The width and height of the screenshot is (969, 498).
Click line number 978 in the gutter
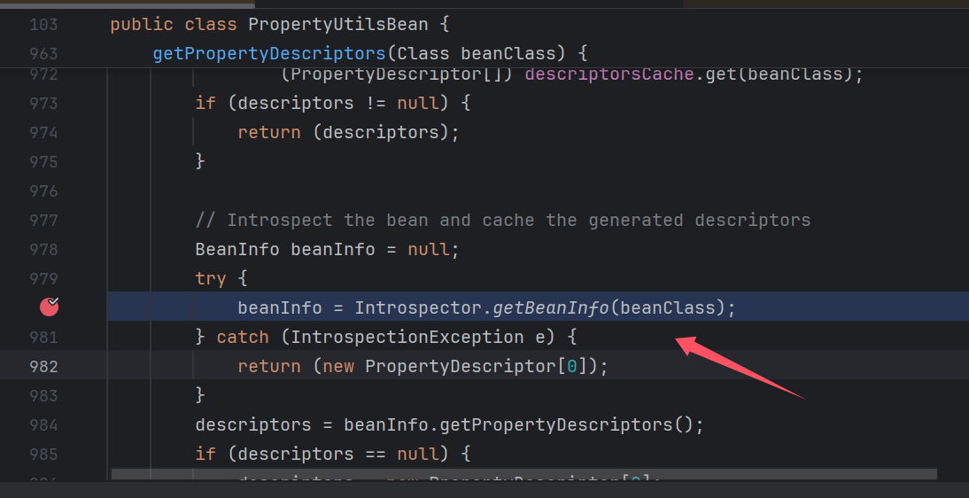click(44, 249)
